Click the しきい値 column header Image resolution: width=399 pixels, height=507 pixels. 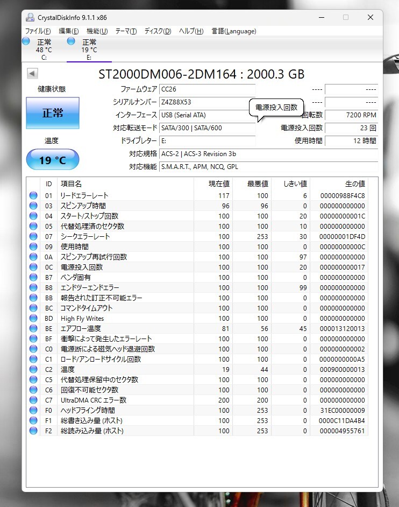[x=291, y=184]
